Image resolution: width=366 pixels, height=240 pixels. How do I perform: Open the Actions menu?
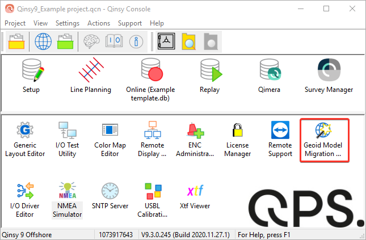(99, 23)
